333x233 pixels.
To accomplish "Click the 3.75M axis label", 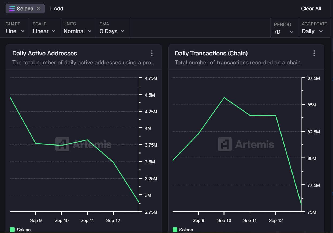I will coord(151,145).
